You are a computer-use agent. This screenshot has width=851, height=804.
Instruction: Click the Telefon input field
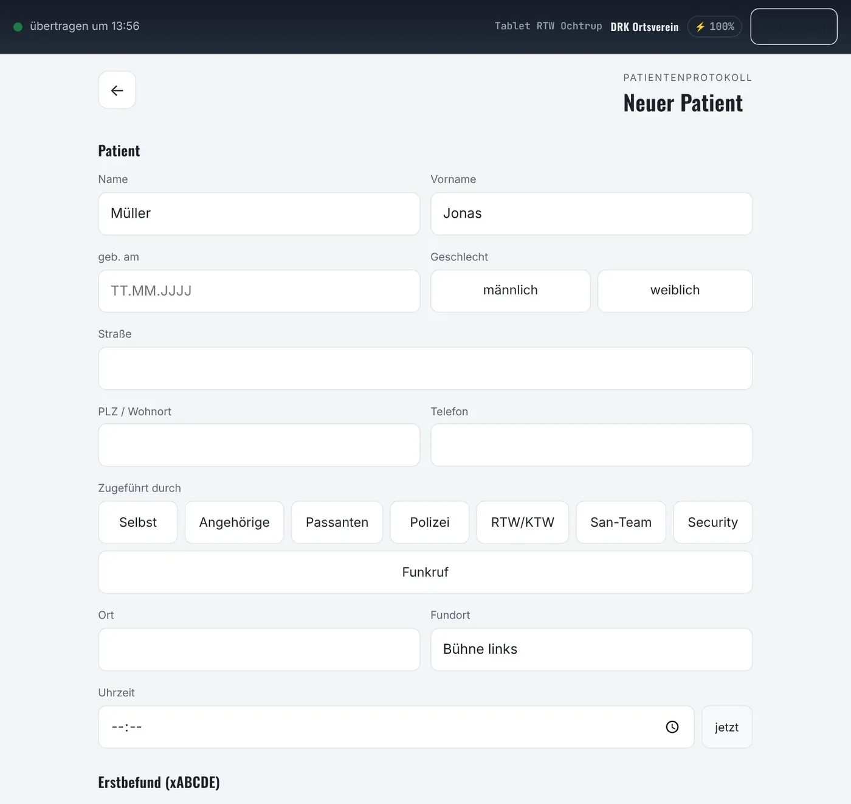(x=591, y=445)
